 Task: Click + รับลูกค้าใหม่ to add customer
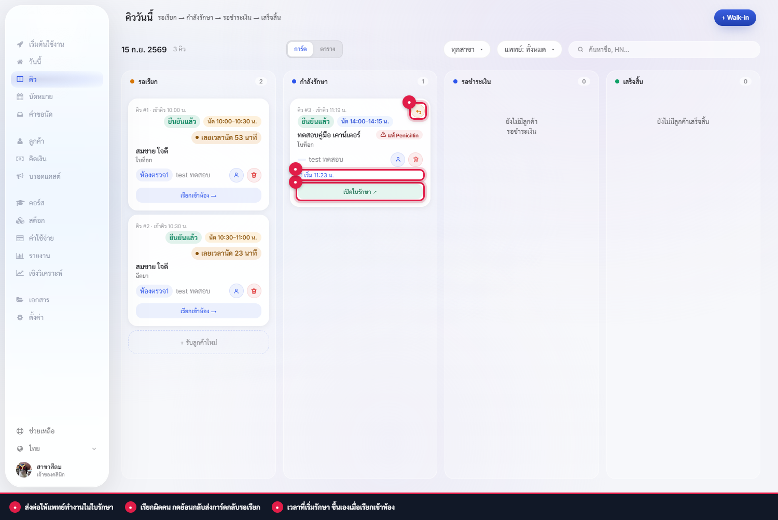click(199, 343)
